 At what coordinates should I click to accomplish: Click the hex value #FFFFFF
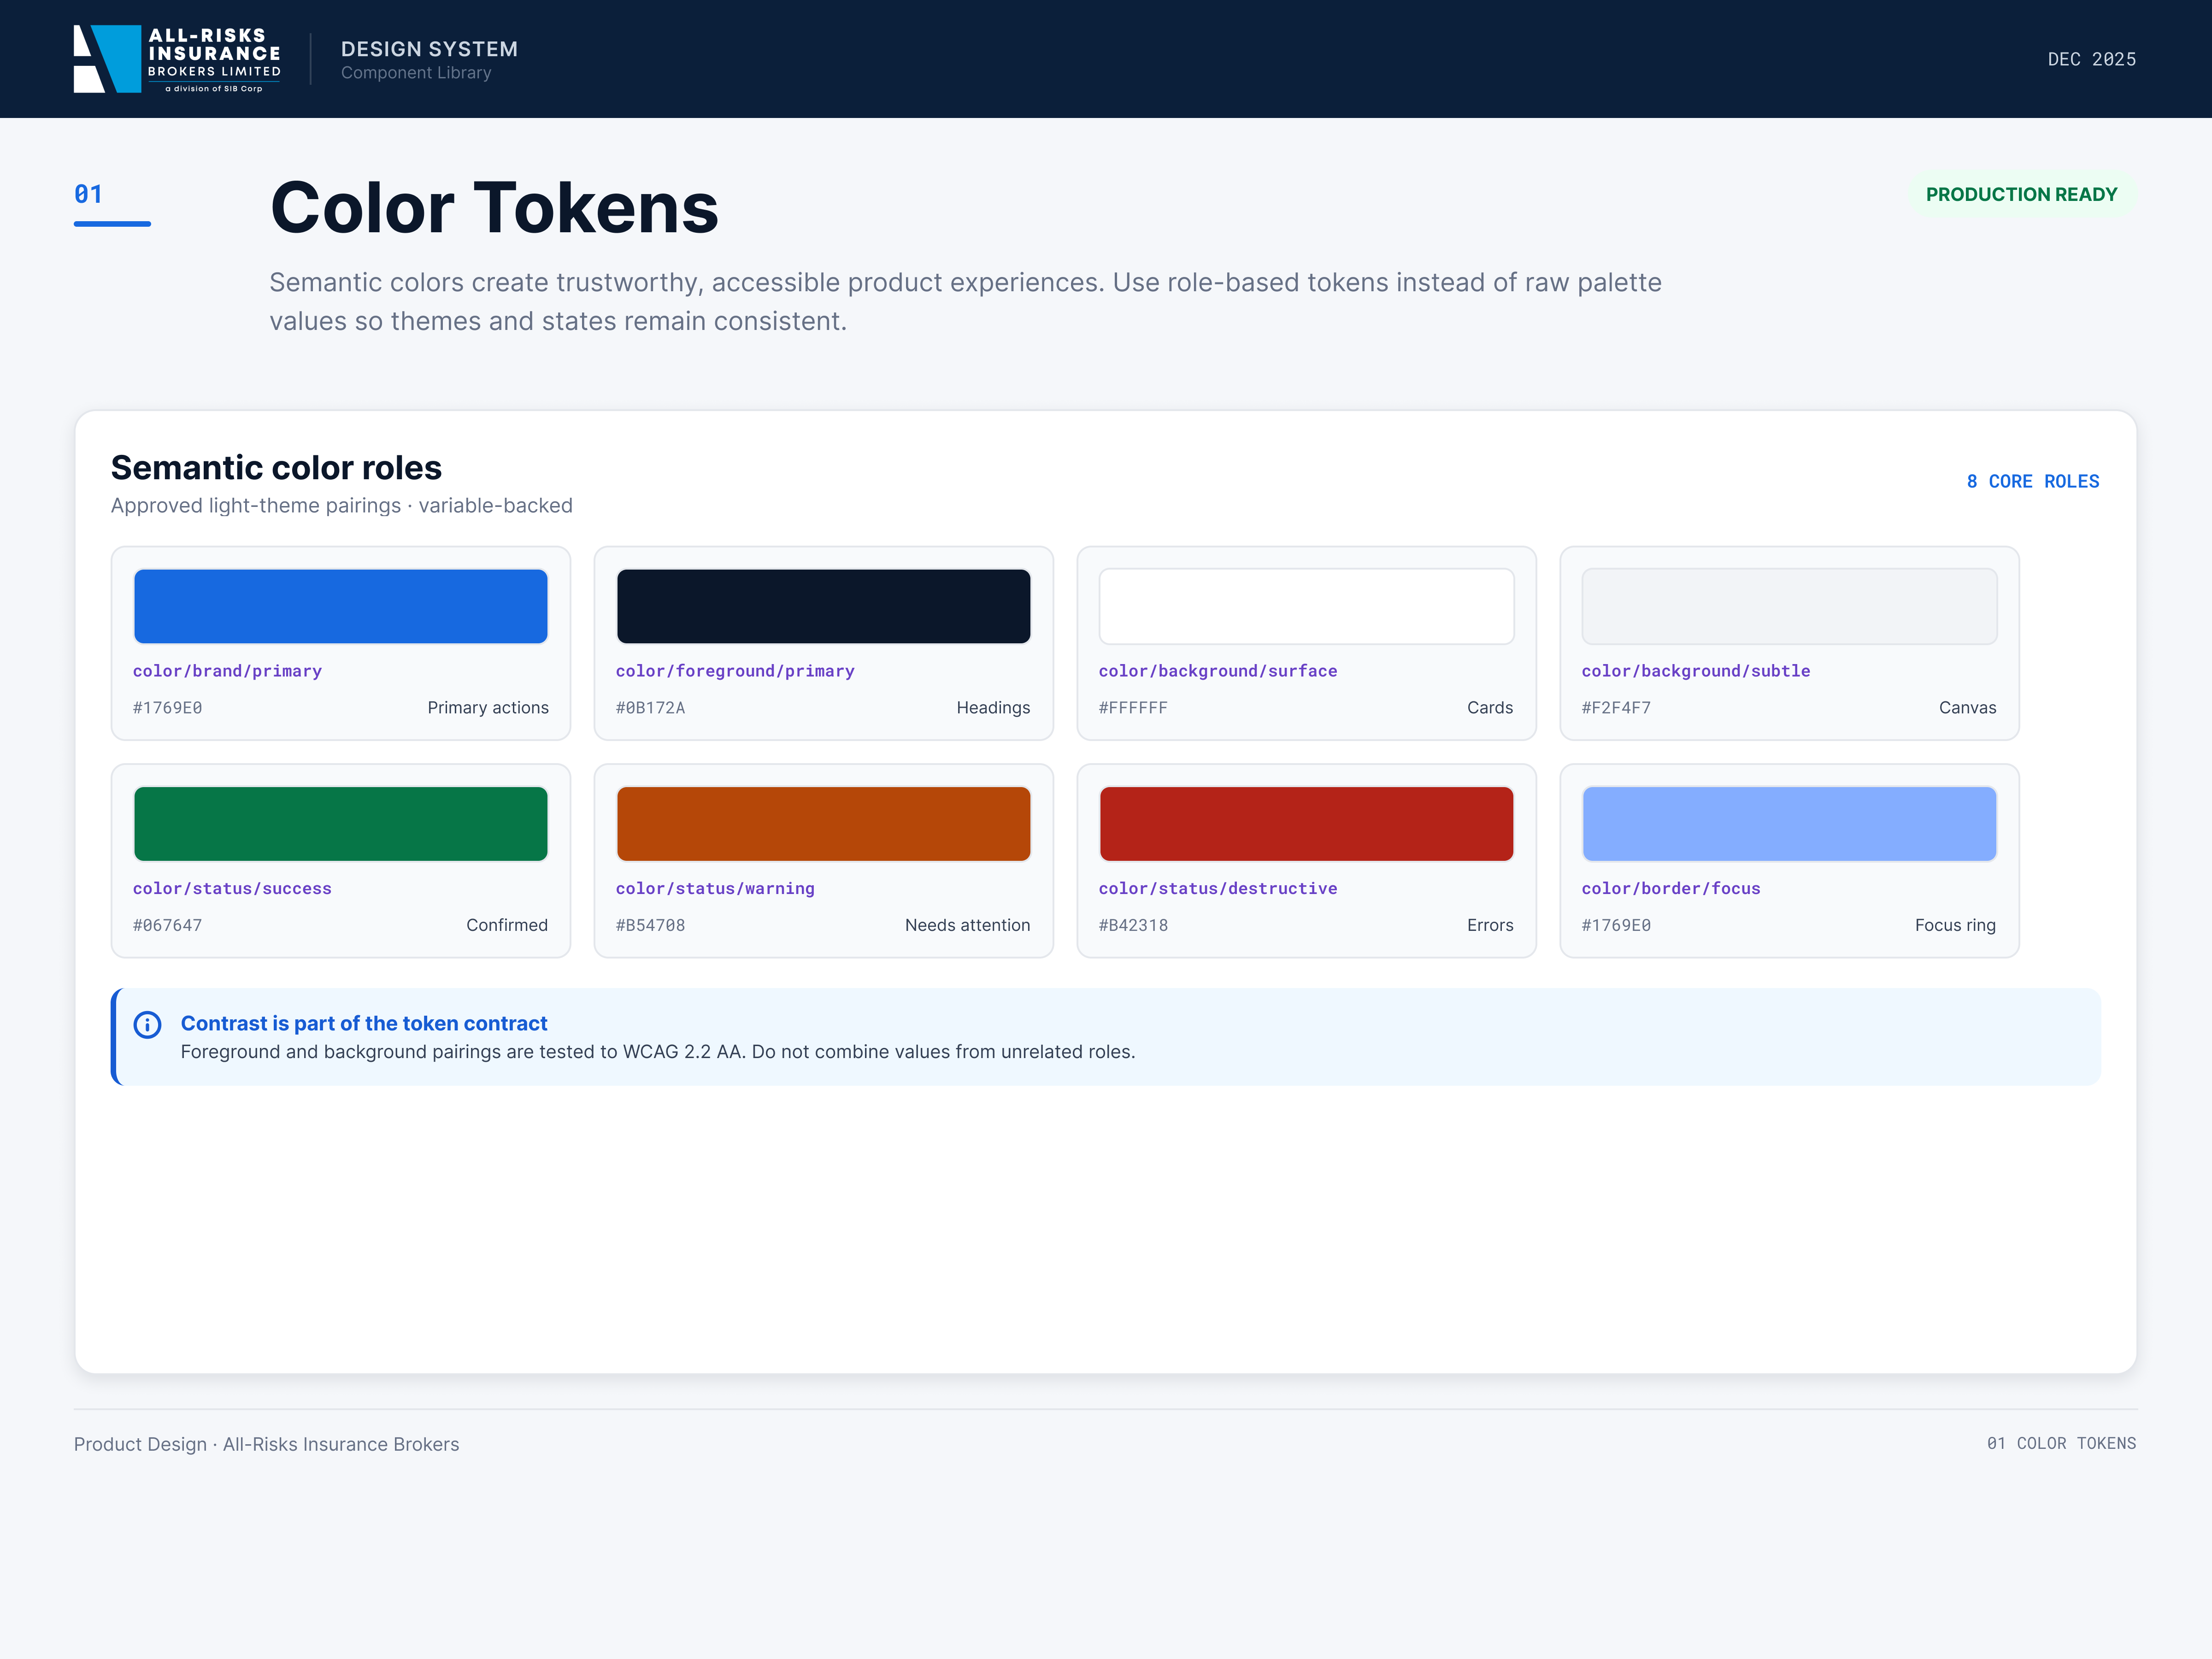[1133, 708]
